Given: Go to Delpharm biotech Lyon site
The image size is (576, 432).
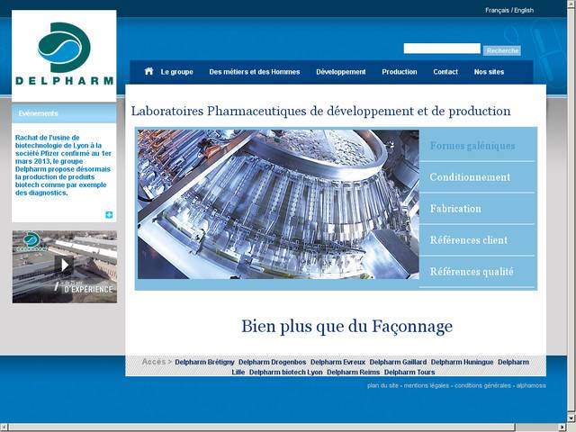Looking at the screenshot, I should click(x=286, y=372).
